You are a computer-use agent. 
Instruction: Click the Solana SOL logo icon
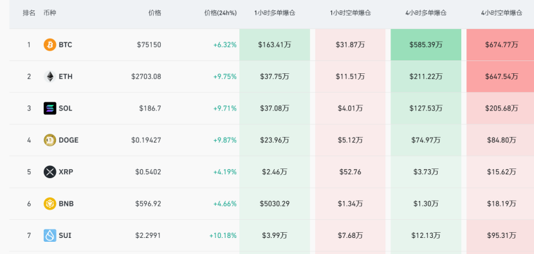coord(50,108)
